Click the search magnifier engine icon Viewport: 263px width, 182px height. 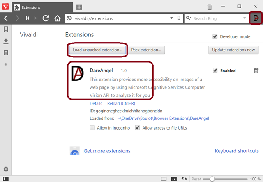pos(189,18)
